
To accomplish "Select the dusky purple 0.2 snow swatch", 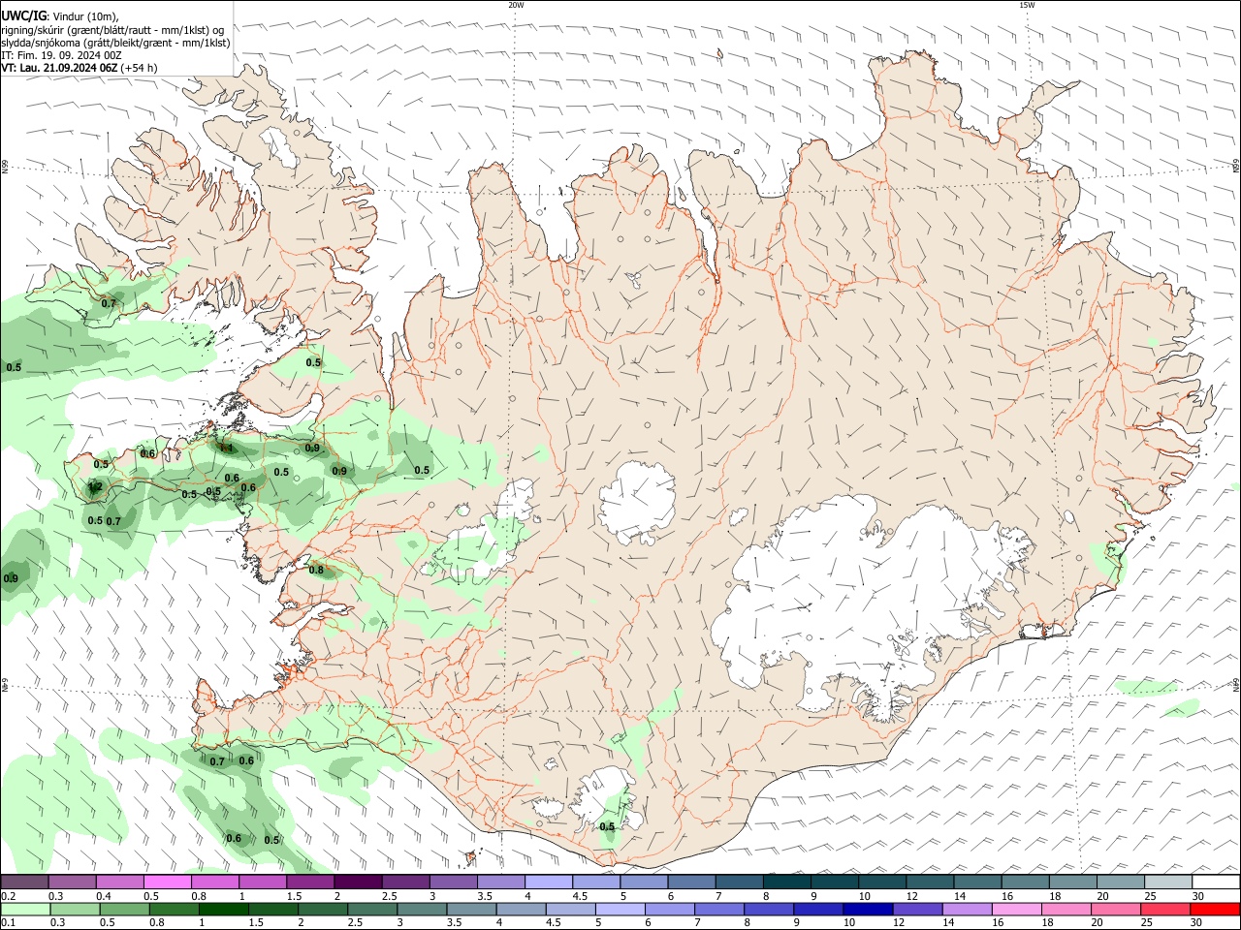I will click(x=23, y=882).
